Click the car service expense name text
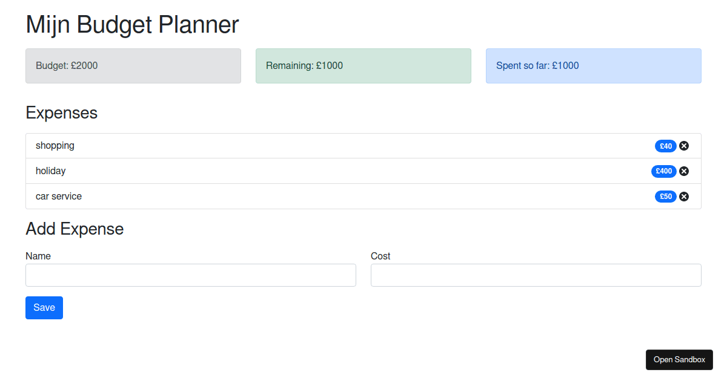Viewport: 727px width, 381px height. click(x=57, y=196)
